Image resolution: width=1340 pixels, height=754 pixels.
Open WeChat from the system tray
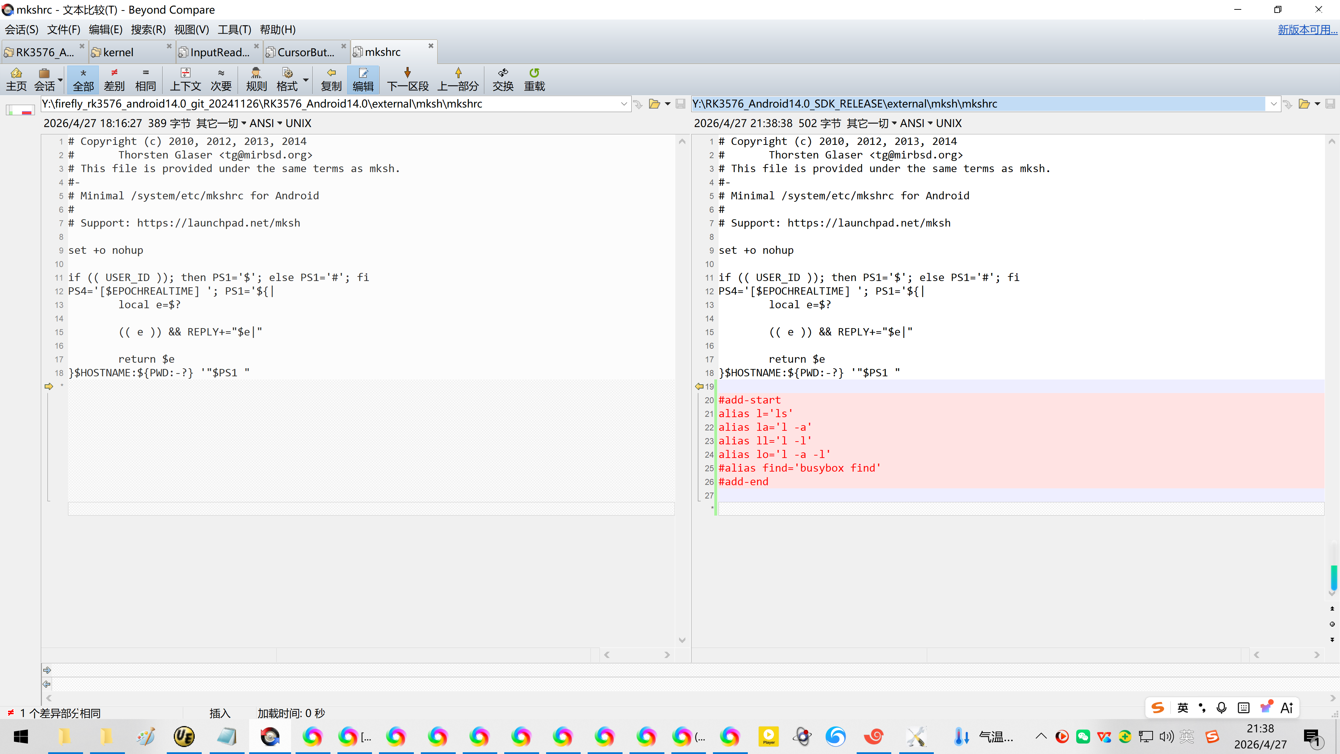click(1083, 736)
